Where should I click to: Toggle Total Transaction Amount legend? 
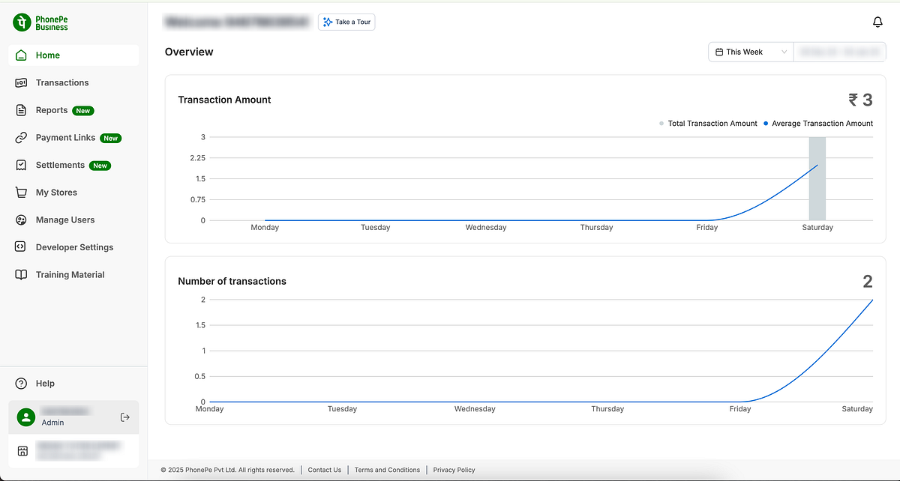point(708,124)
